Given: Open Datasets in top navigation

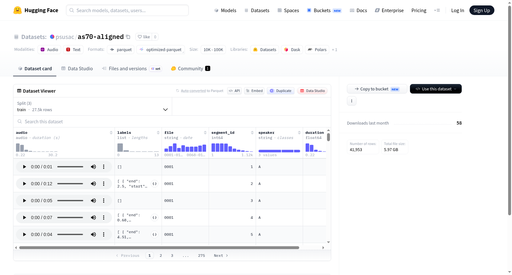Looking at the screenshot, I should tap(257, 11).
